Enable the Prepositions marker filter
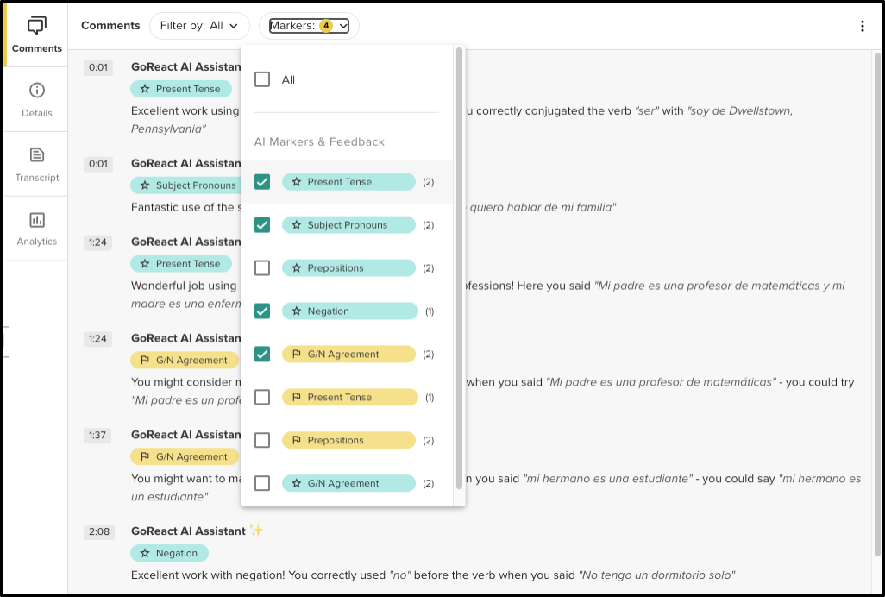The width and height of the screenshot is (885, 597). click(262, 267)
